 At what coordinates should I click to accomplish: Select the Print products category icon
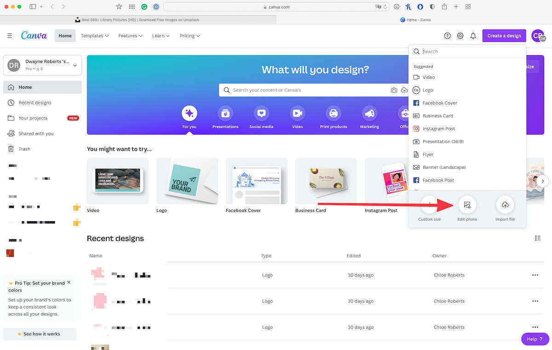click(333, 113)
